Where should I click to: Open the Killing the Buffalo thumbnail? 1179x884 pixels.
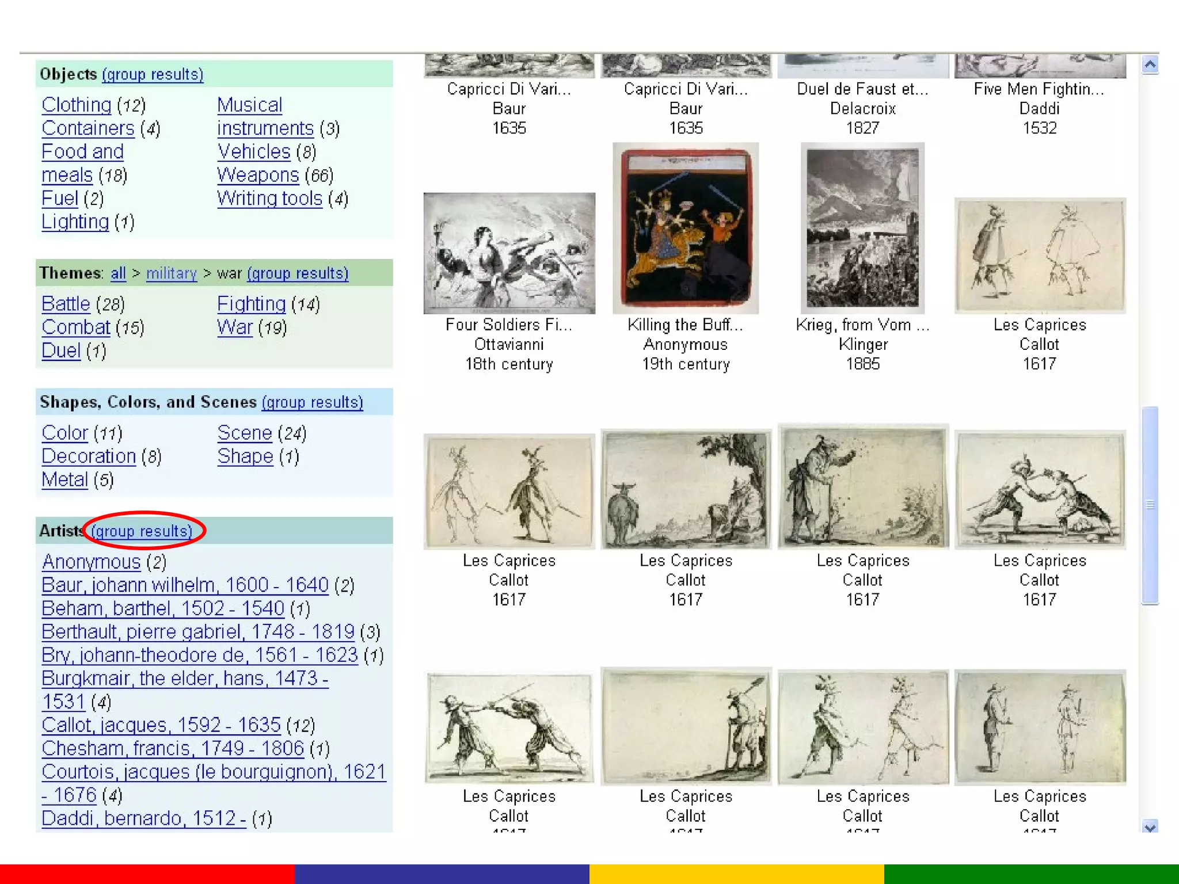pos(685,228)
